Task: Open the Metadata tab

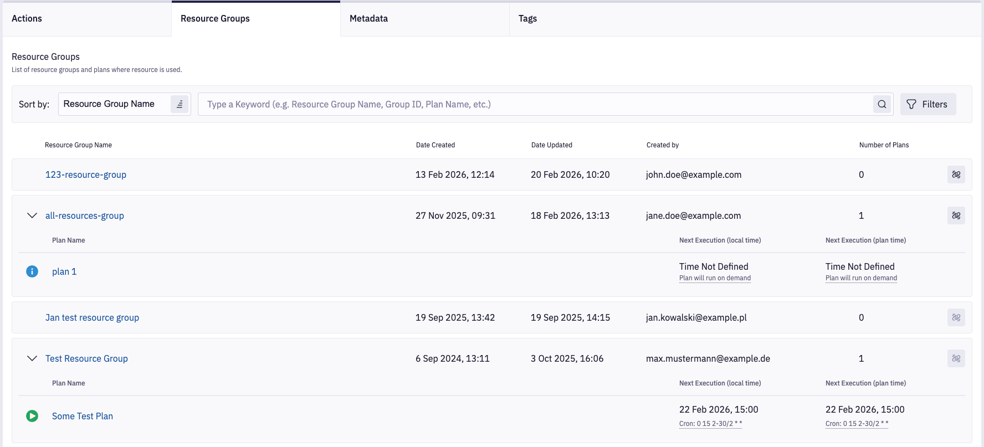Action: click(x=368, y=19)
